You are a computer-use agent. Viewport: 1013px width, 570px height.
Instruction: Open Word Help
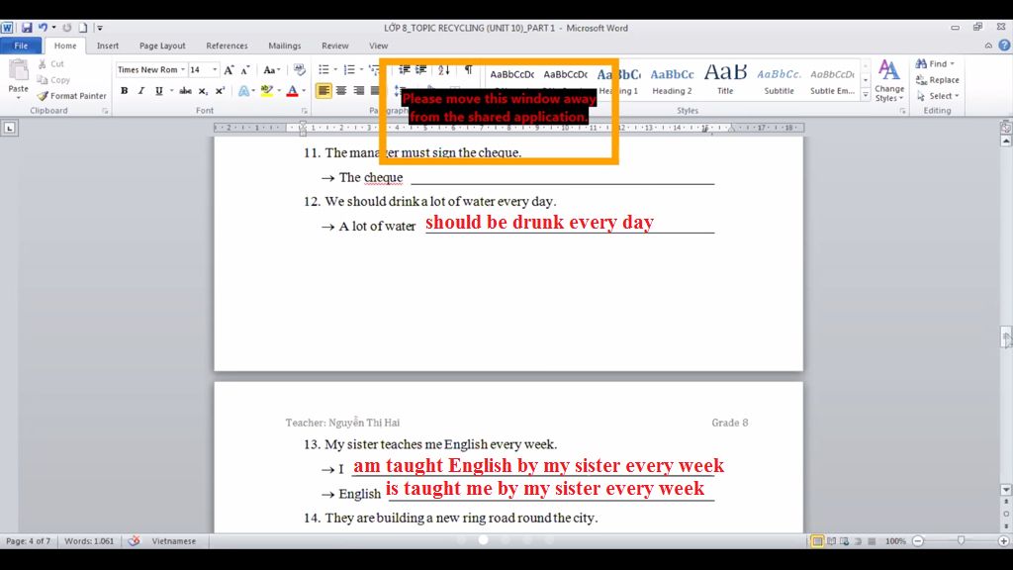click(x=1004, y=46)
